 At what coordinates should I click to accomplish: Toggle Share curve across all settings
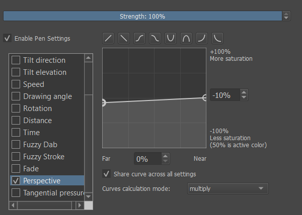point(106,174)
